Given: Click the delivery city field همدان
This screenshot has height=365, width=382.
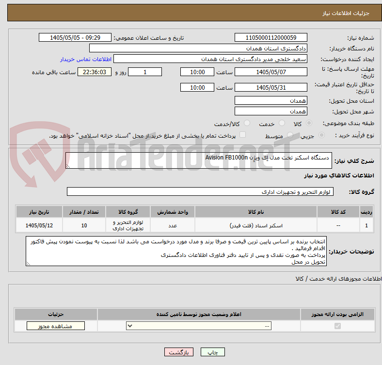Looking at the screenshot, I should click(x=271, y=111).
